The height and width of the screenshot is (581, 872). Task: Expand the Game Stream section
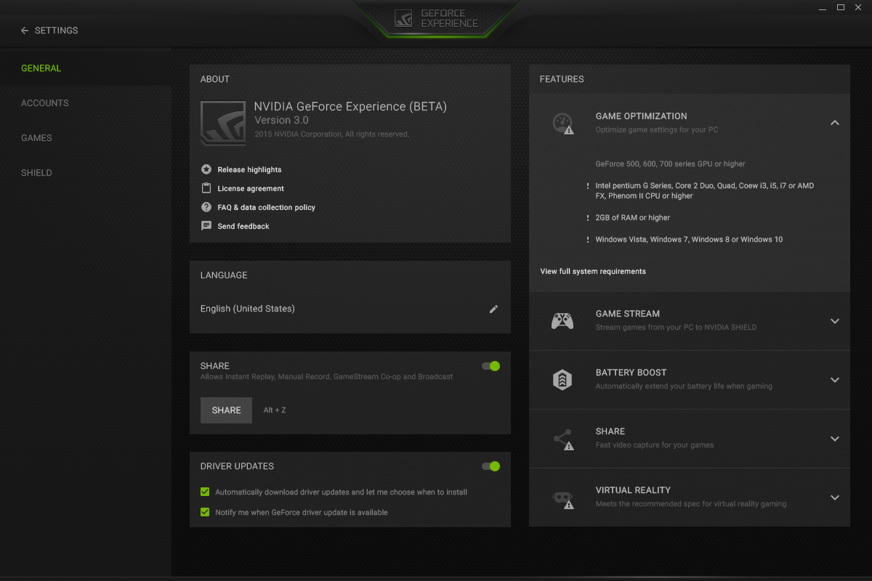(835, 321)
